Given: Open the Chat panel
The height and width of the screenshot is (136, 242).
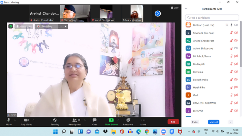Looking at the screenshot, I should pyautogui.click(x=95, y=122).
